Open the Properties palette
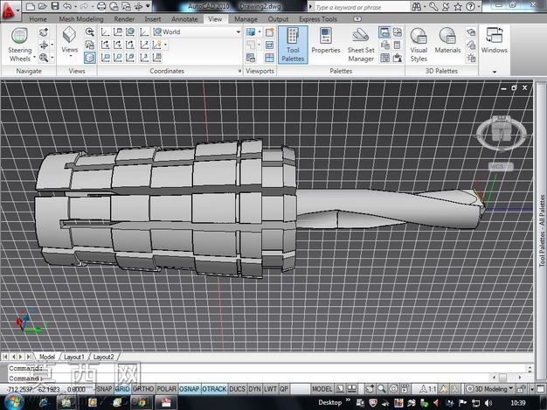 [325, 41]
